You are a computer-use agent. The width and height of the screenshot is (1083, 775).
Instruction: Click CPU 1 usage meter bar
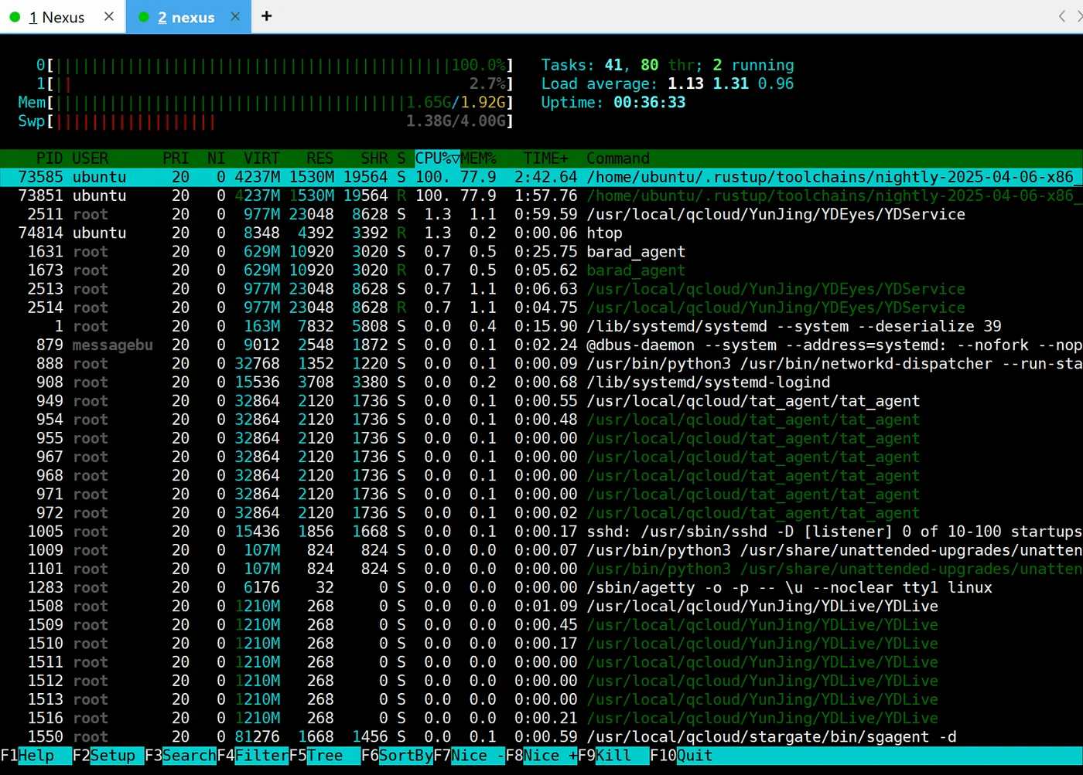[x=275, y=83]
